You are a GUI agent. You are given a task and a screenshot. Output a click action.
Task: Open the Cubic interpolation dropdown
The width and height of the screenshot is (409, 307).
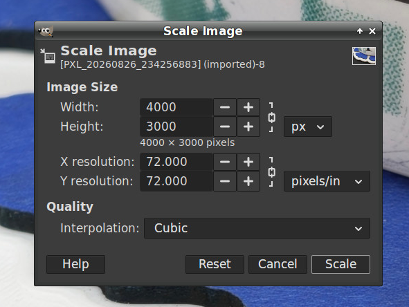click(257, 228)
